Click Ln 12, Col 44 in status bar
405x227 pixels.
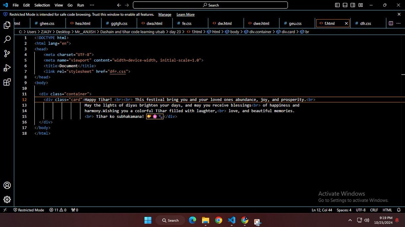pyautogui.click(x=322, y=210)
